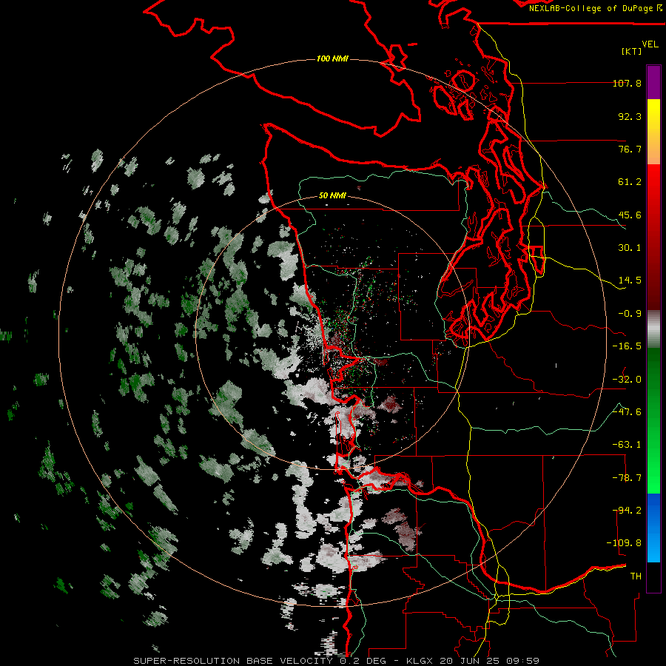The width and height of the screenshot is (666, 666).
Task: Select the -63.1 velocity legend value
Action: coord(627,445)
